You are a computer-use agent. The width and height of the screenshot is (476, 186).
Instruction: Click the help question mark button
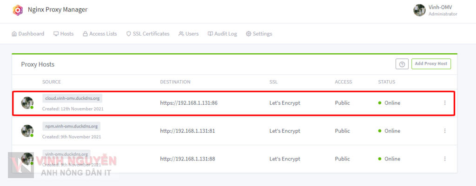click(x=402, y=64)
